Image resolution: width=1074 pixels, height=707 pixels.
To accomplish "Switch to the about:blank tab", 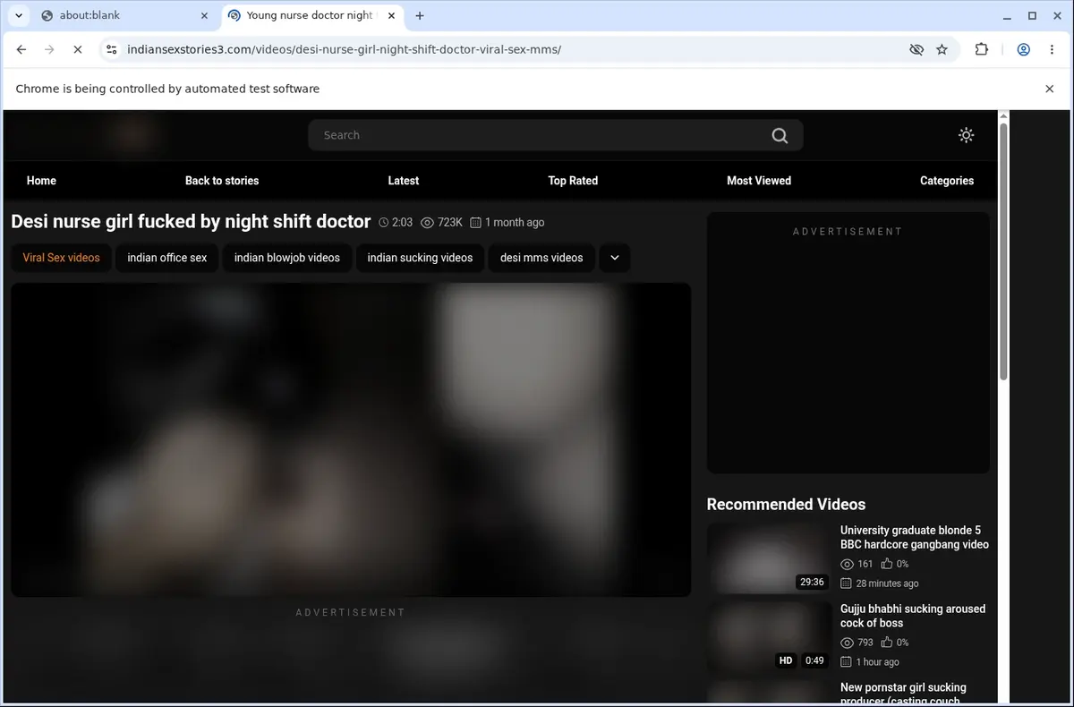I will pos(125,15).
